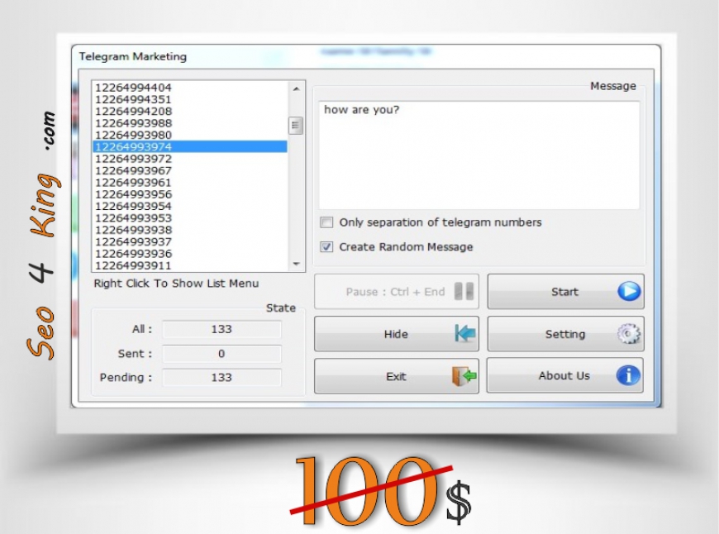Uncheck Create Random Message checkbox
The width and height of the screenshot is (719, 534).
click(326, 247)
